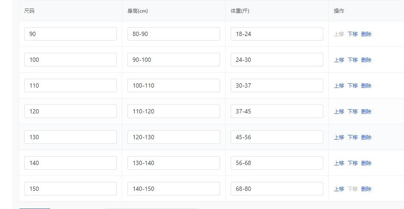404x209 pixels.
Task: Move the size 110 row down (下移)
Action: click(x=353, y=86)
